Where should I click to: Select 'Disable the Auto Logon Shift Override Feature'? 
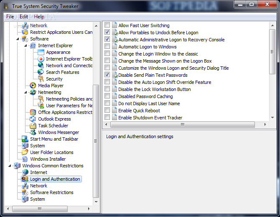pyautogui.click(x=165, y=82)
